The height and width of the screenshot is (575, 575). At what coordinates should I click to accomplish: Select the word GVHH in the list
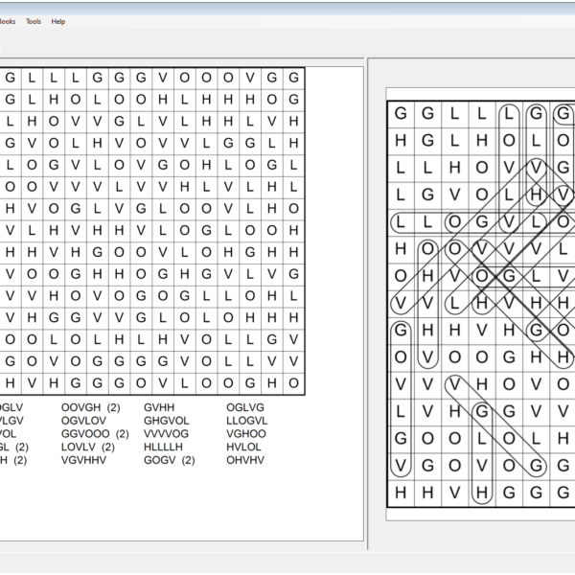click(x=159, y=407)
